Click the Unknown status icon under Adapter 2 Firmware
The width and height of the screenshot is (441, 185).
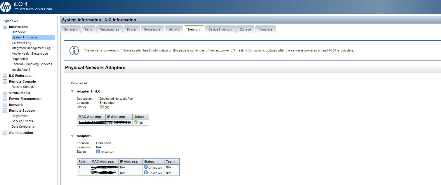(98, 152)
